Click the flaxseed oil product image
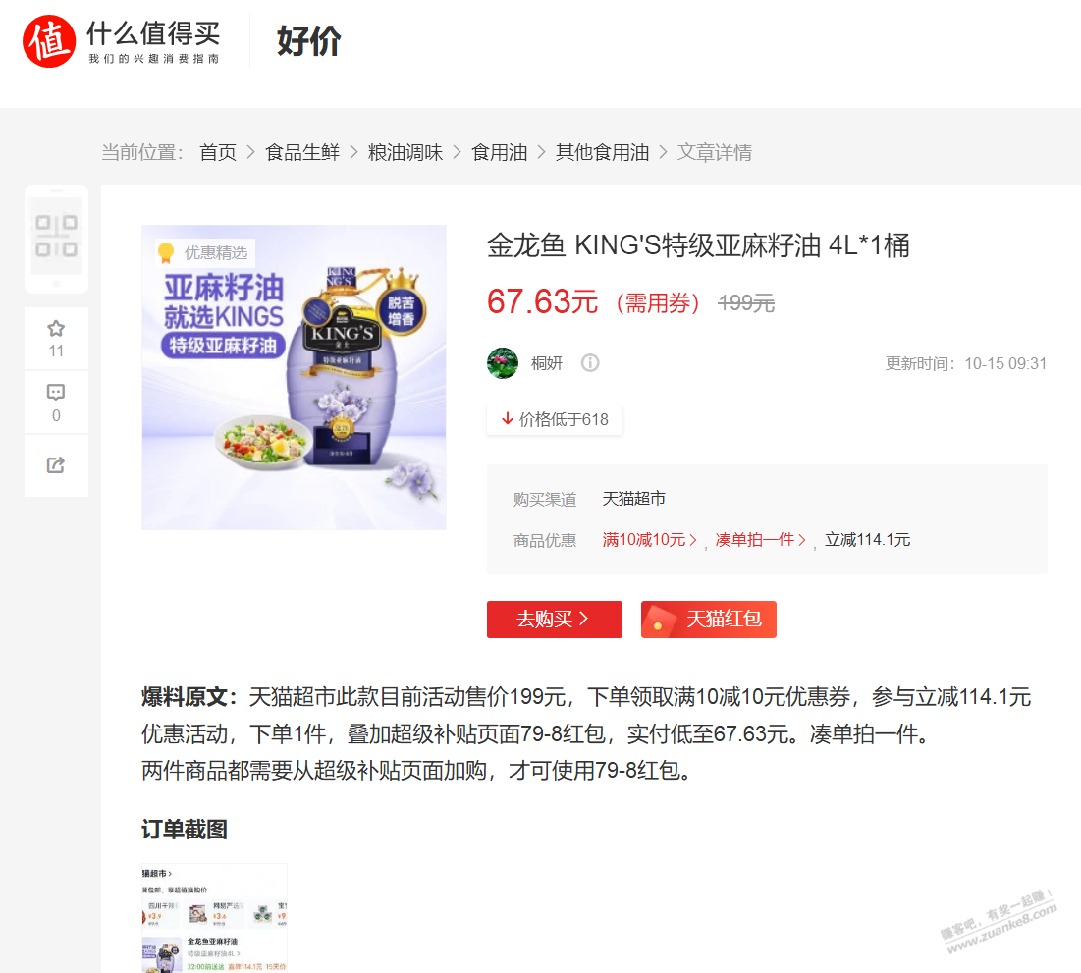 [x=294, y=377]
